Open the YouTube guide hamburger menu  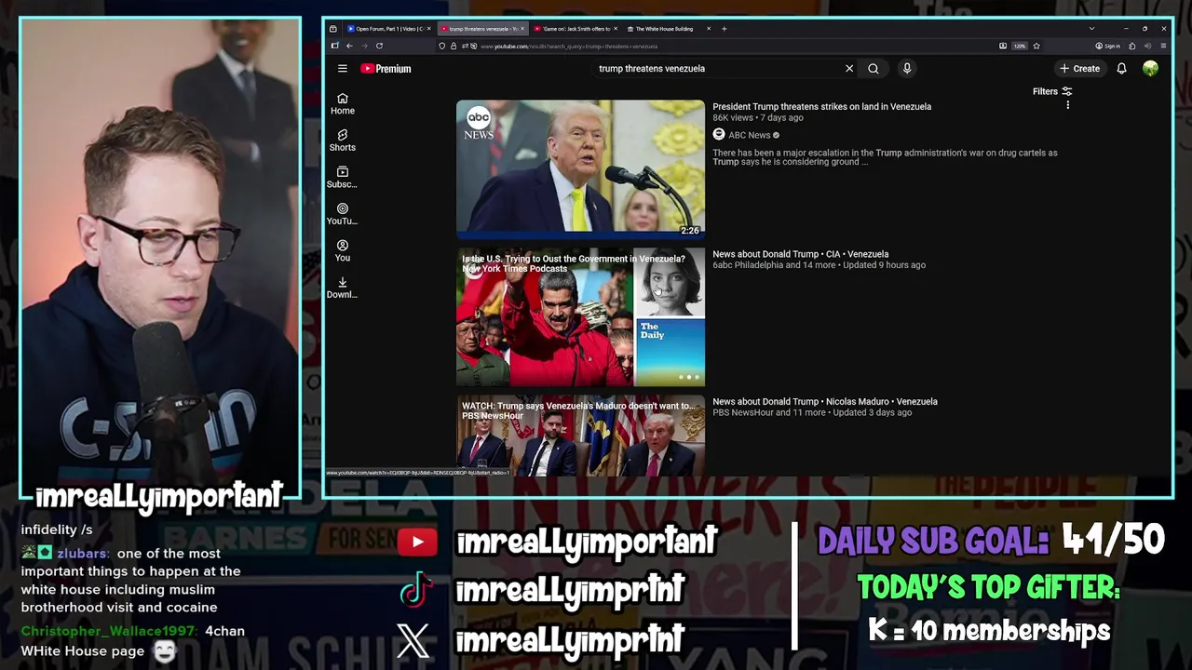pos(343,69)
